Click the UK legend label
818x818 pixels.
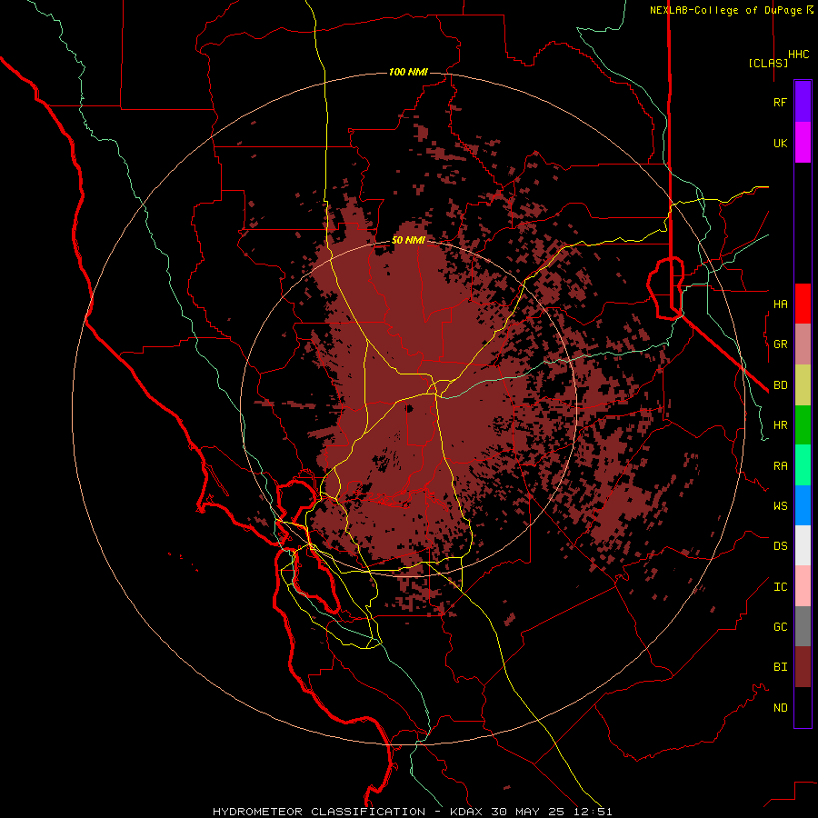coord(780,143)
